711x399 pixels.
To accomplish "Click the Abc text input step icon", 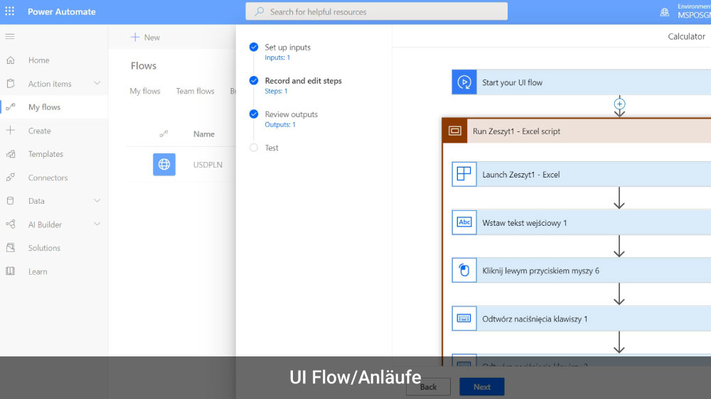I will pos(464,222).
